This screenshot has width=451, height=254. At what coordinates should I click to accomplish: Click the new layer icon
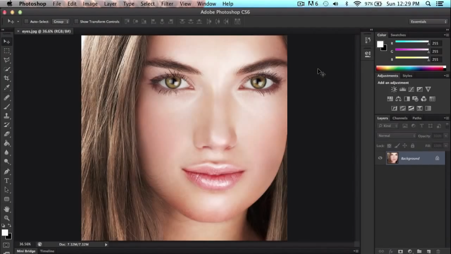click(429, 252)
